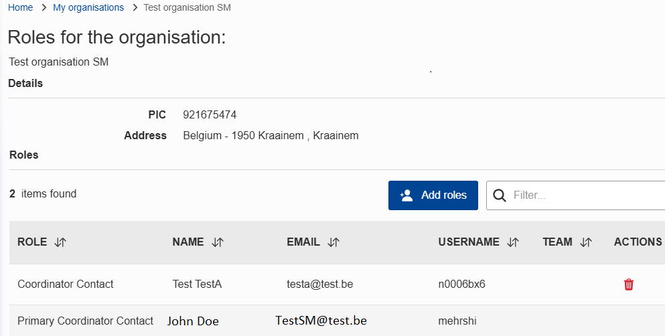Click the John Doe name cell
Screen dimensions: 665x336
point(193,321)
